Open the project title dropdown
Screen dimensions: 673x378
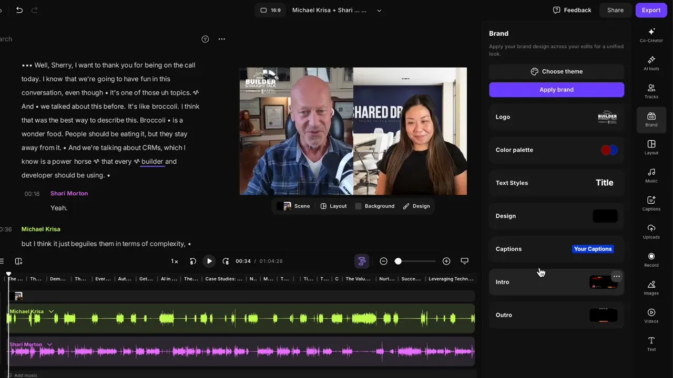tap(379, 10)
